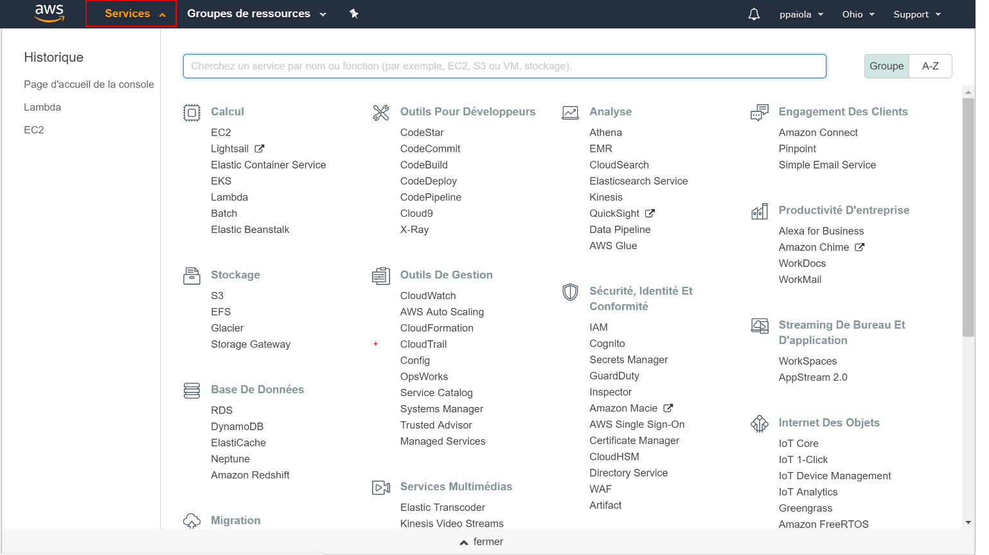Open Trusted Advisor
This screenshot has width=989, height=555.
[x=436, y=425]
